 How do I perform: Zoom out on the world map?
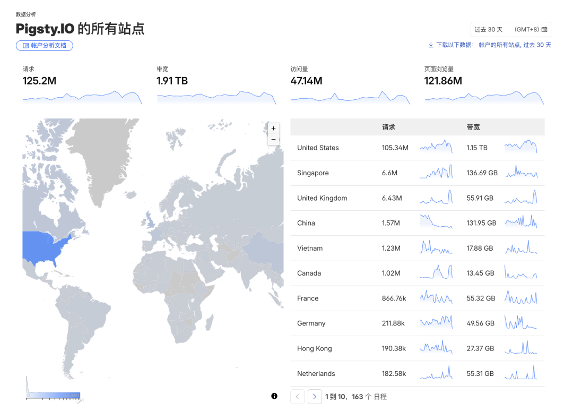(273, 140)
